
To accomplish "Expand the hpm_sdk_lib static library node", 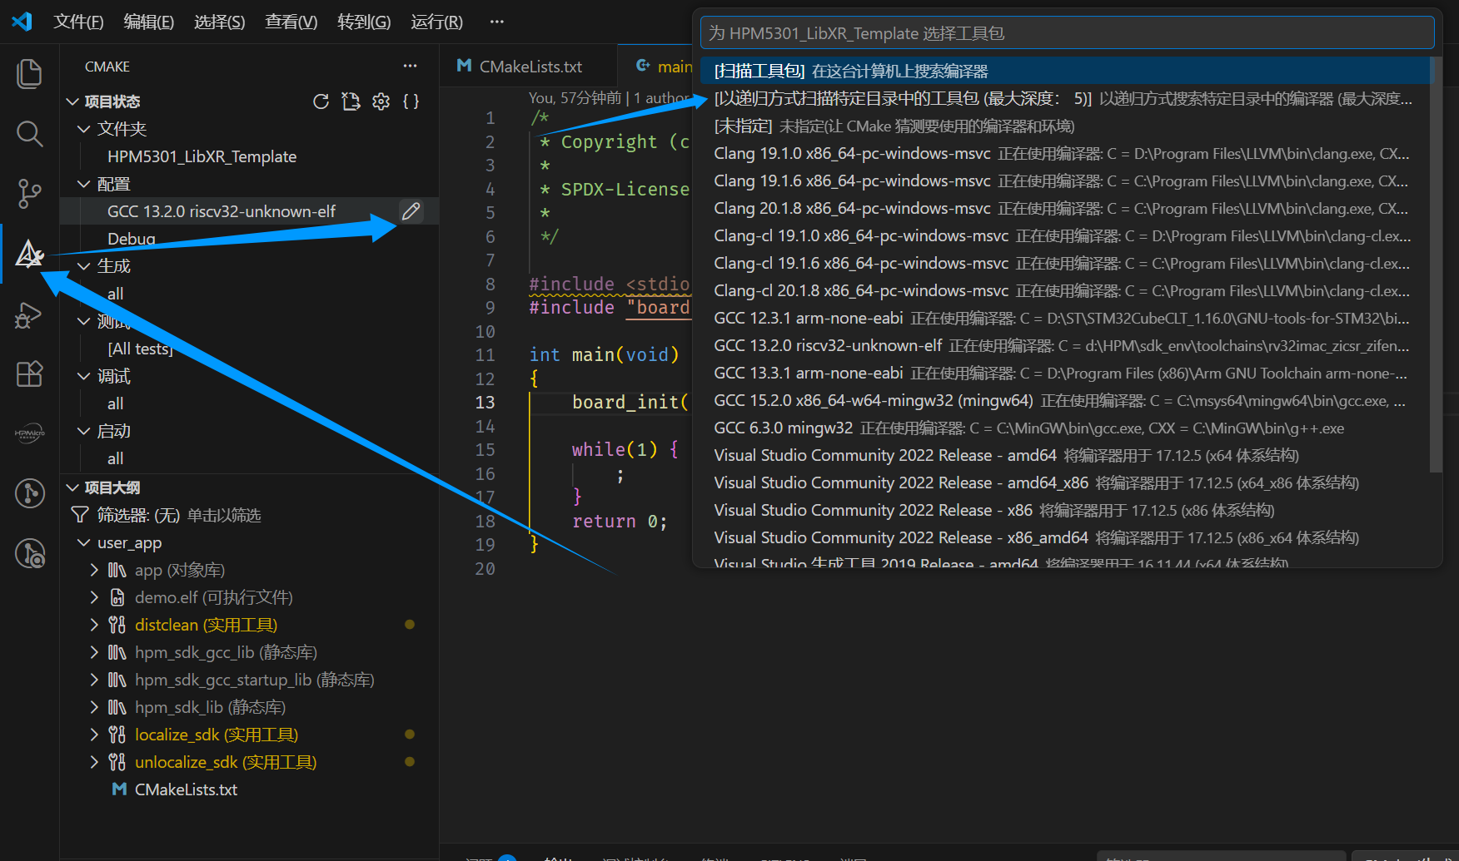I will click(x=94, y=707).
